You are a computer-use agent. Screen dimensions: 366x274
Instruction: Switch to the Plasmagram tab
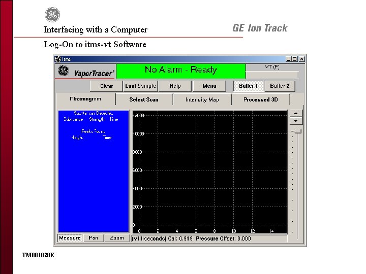coord(85,99)
